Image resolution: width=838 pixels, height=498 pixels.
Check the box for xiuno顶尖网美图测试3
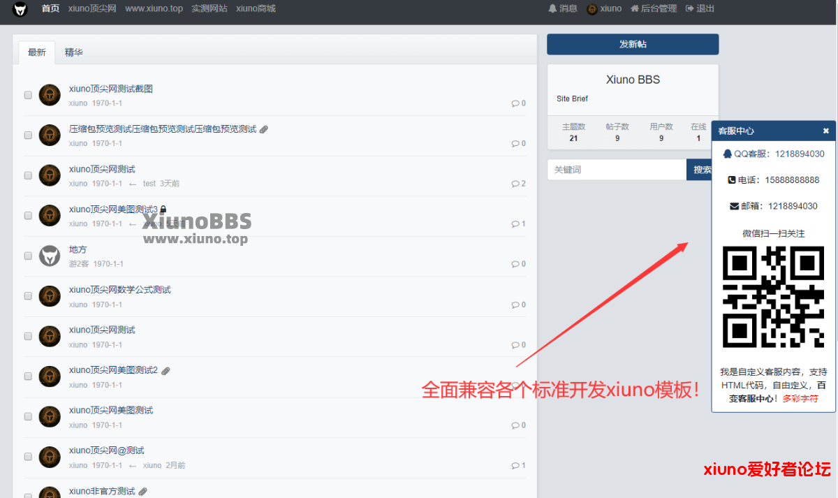(x=29, y=216)
